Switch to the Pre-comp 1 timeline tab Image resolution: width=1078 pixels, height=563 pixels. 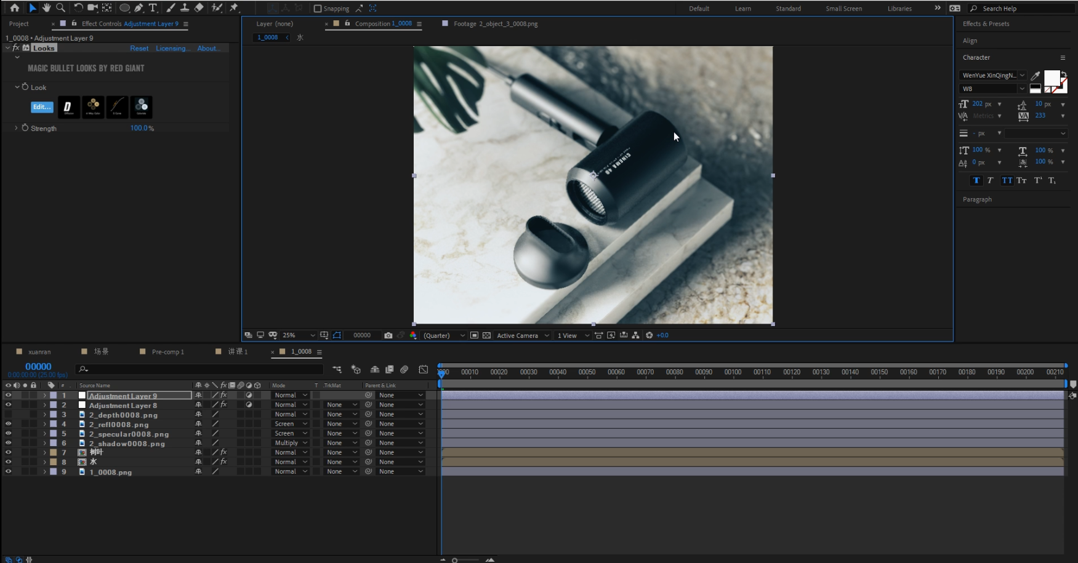click(168, 352)
